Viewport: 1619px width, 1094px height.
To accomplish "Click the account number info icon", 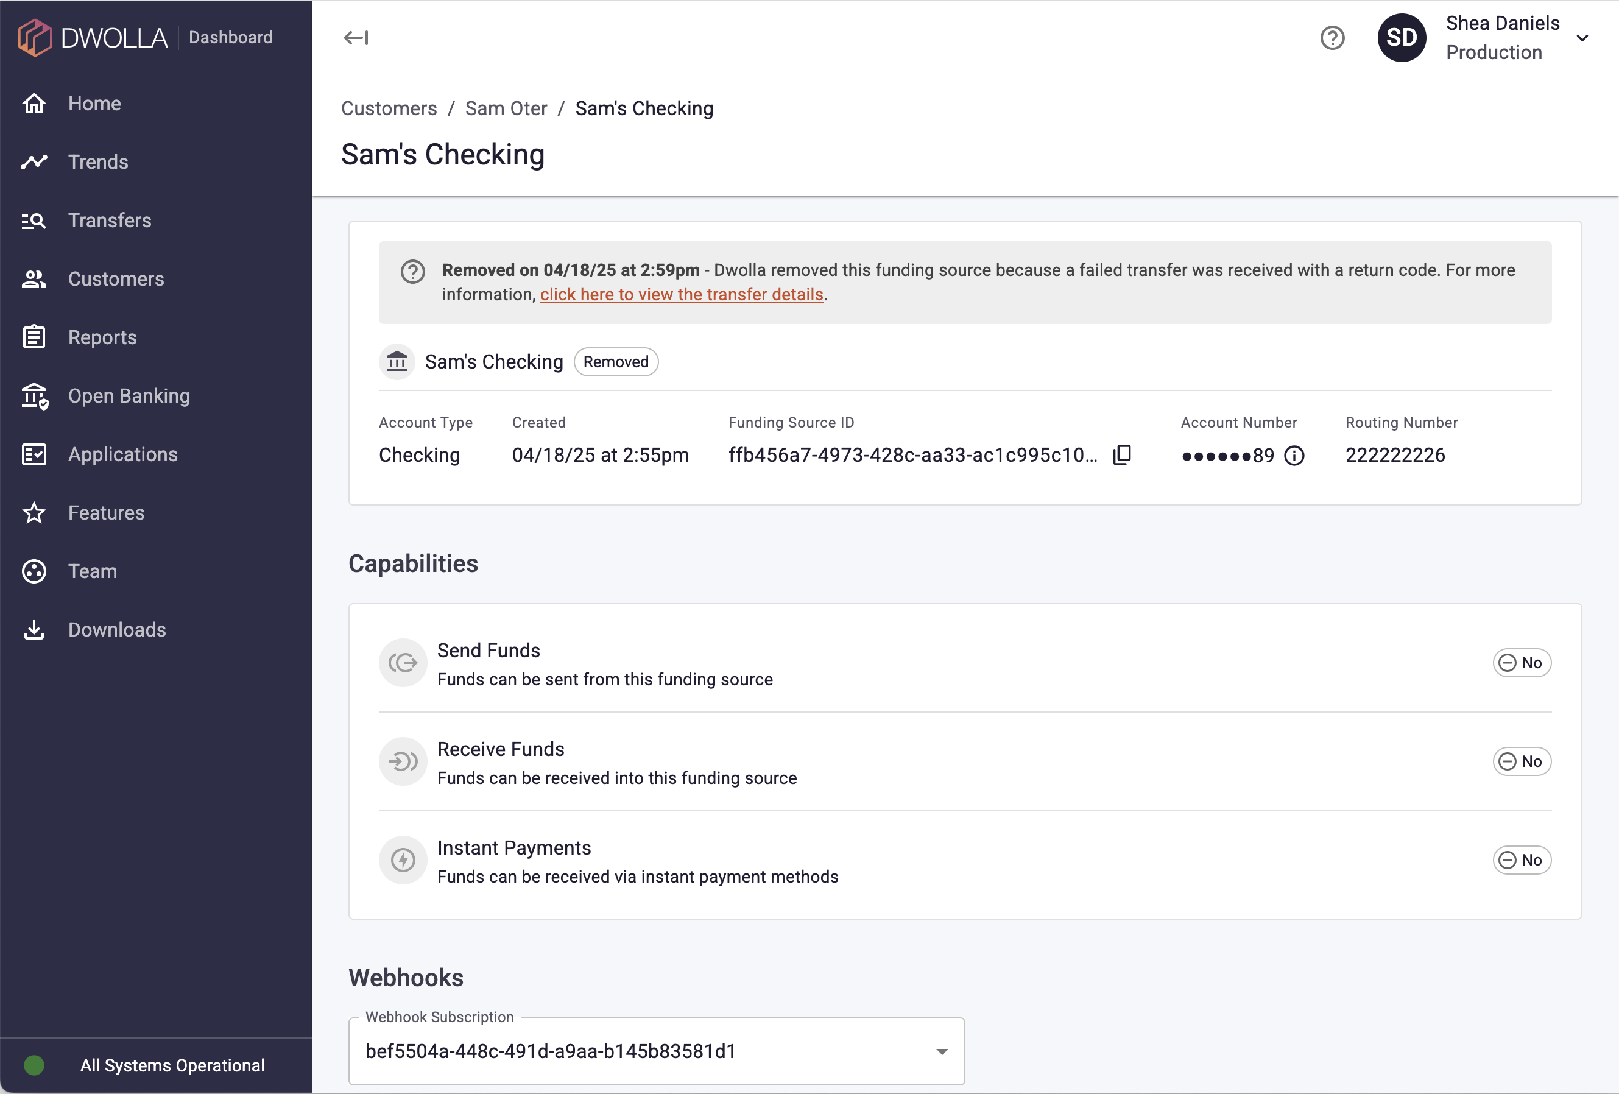I will [1294, 456].
